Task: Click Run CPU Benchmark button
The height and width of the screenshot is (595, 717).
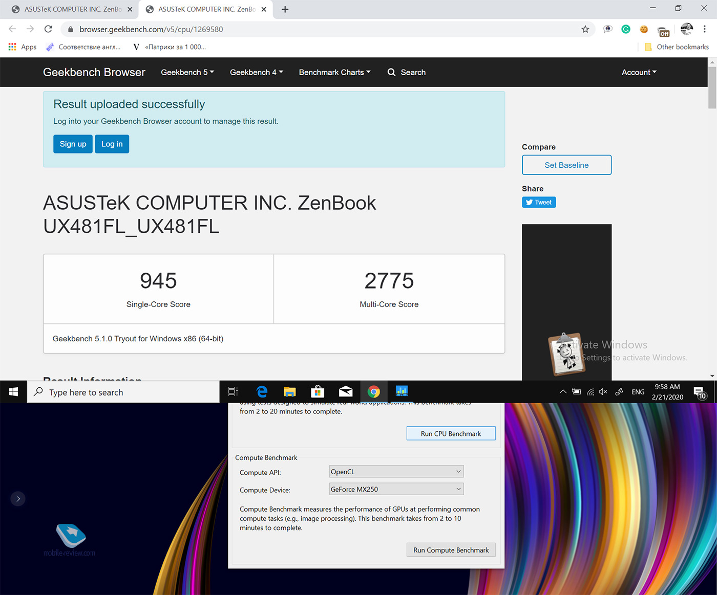Action: point(451,433)
